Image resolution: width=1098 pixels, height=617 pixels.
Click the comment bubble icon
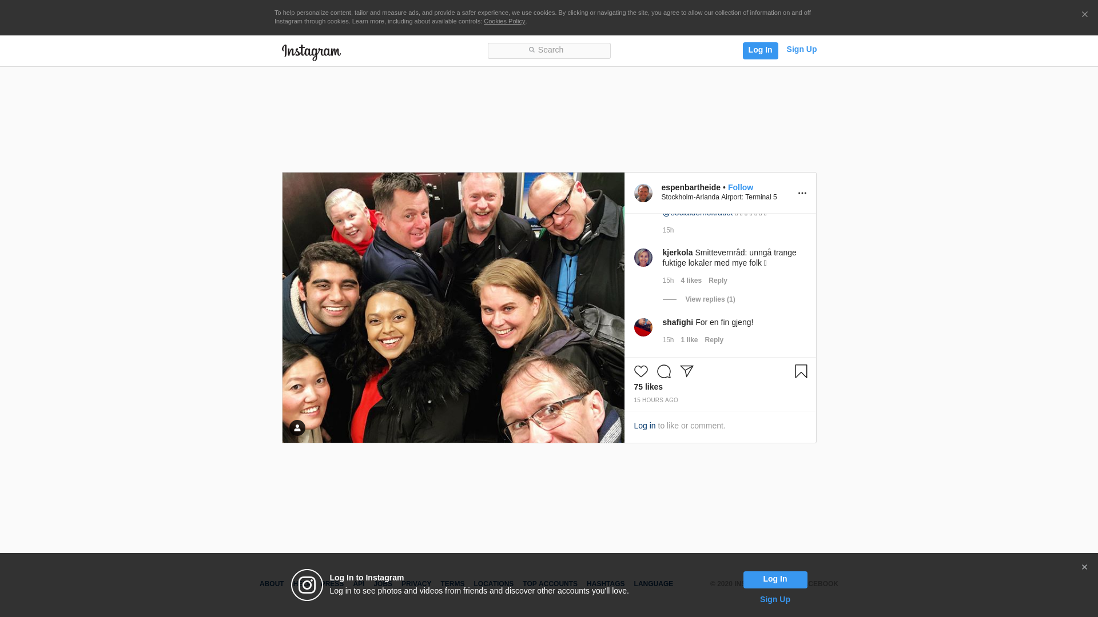(663, 371)
